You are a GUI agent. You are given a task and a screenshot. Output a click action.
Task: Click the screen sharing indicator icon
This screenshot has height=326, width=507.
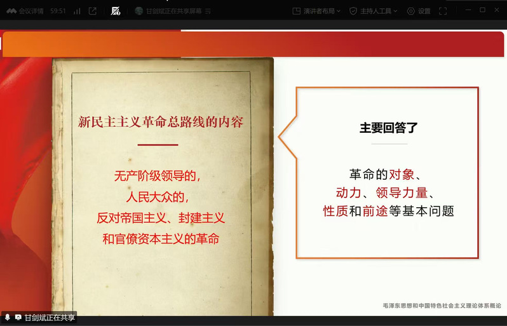click(x=18, y=317)
